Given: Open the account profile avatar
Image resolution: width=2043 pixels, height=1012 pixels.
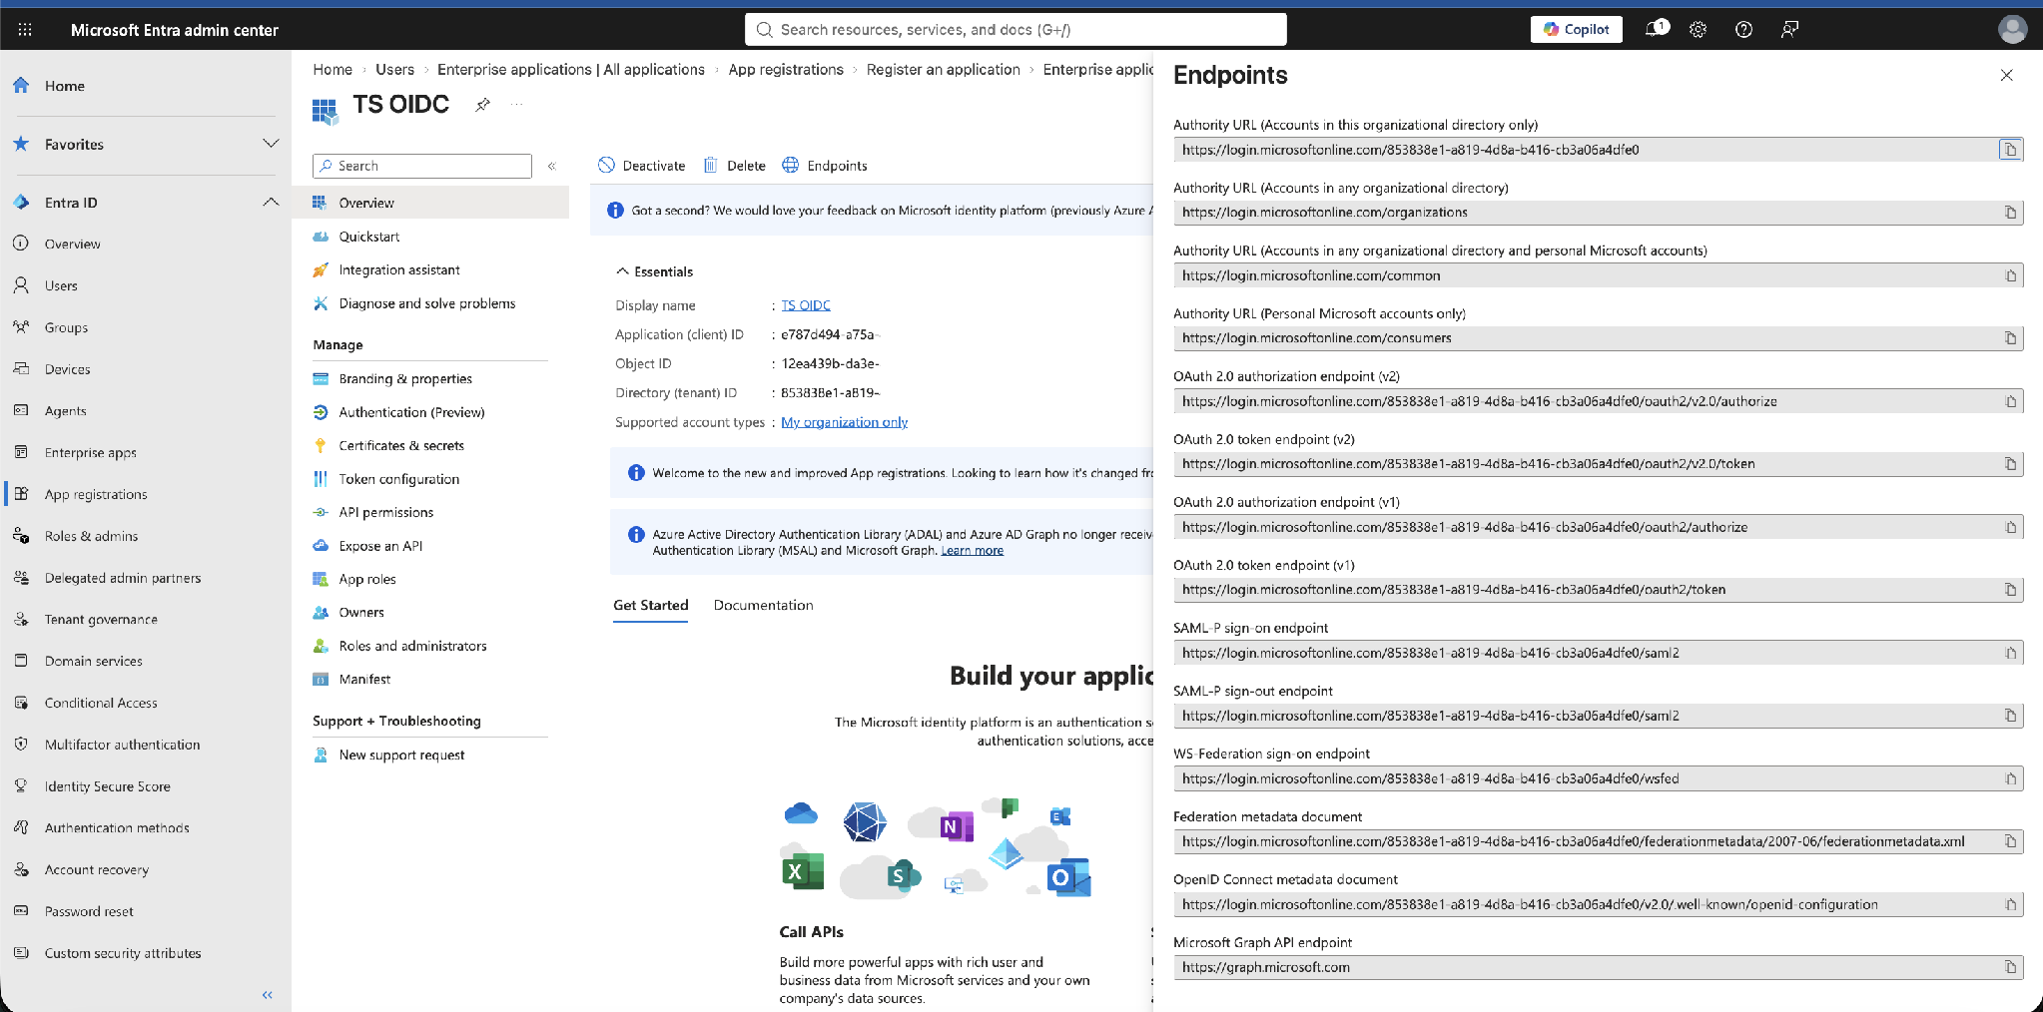Looking at the screenshot, I should tap(2012, 29).
